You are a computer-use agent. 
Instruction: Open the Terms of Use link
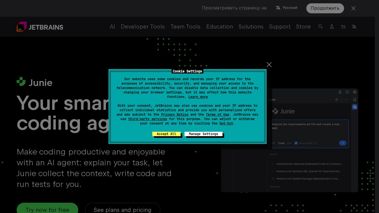tap(218, 115)
